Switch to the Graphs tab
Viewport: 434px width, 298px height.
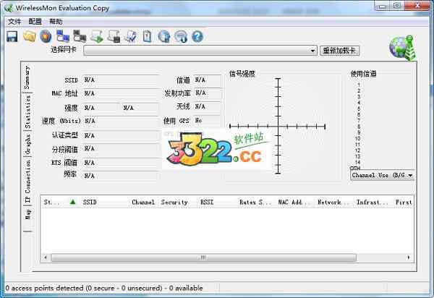(x=27, y=144)
